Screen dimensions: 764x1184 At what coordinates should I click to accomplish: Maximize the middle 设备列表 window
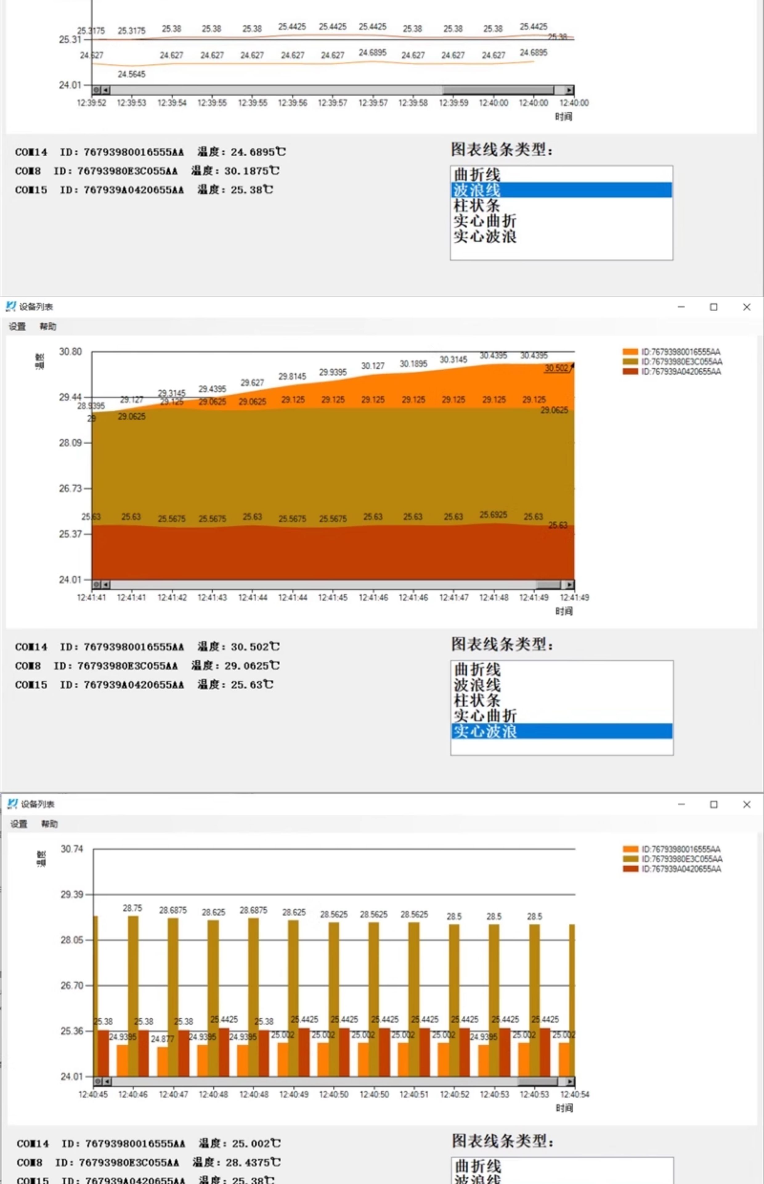(713, 307)
